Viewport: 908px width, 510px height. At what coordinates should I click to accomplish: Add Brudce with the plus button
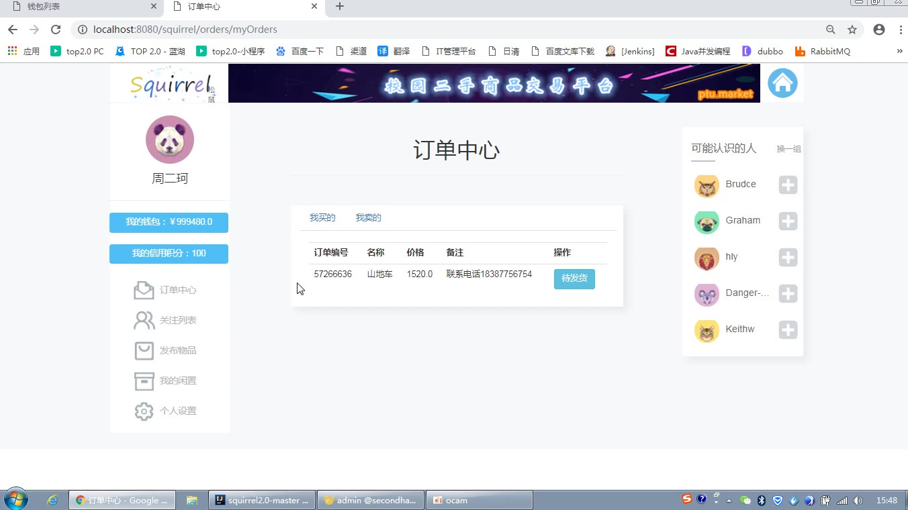[788, 185]
